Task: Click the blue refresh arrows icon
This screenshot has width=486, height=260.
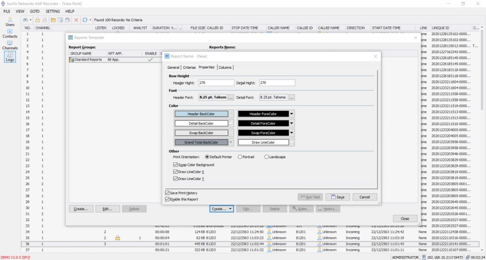Action: click(84, 20)
